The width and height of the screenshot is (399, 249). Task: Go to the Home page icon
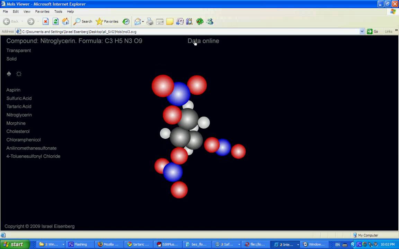pyautogui.click(x=65, y=21)
